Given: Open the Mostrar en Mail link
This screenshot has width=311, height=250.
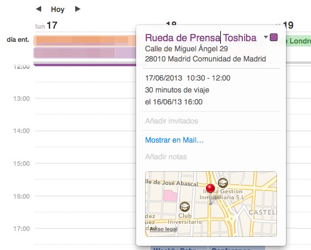Looking at the screenshot, I should [x=174, y=140].
